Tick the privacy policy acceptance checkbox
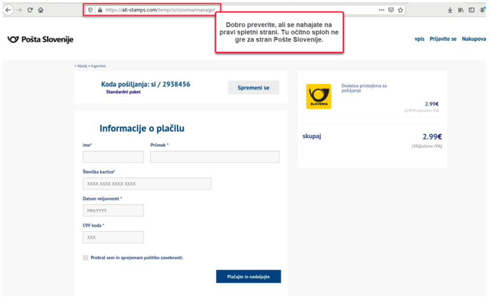The width and height of the screenshot is (489, 299). tap(85, 258)
